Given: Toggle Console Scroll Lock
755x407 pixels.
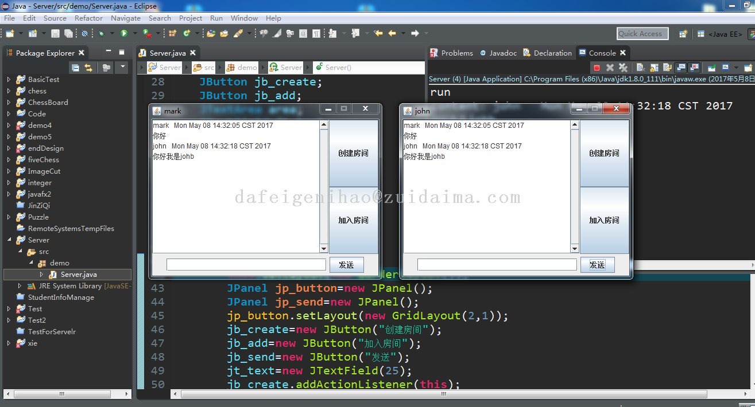Looking at the screenshot, I should [x=654, y=68].
